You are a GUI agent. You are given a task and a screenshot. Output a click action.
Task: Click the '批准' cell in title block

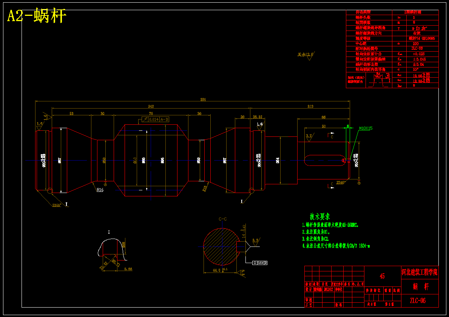338,305
